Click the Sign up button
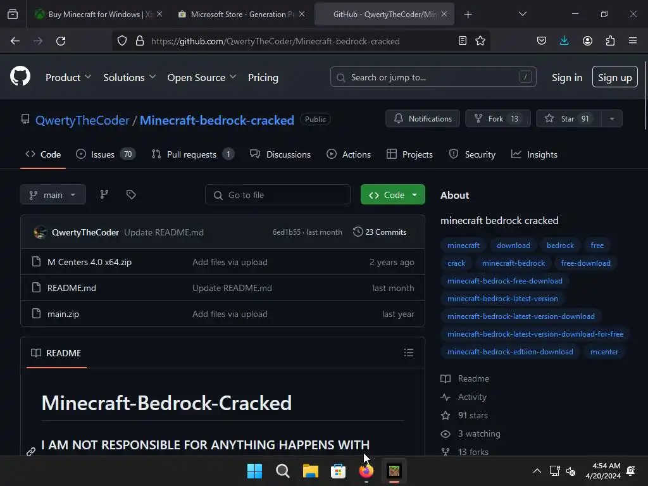Viewport: 648px width, 486px height. pyautogui.click(x=614, y=77)
